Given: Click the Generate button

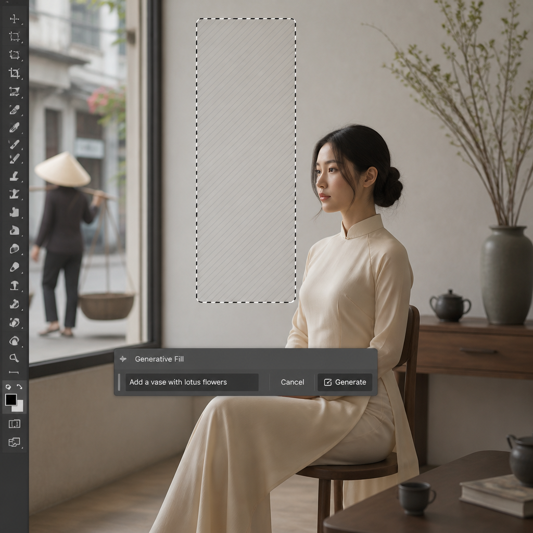Looking at the screenshot, I should click(x=345, y=382).
